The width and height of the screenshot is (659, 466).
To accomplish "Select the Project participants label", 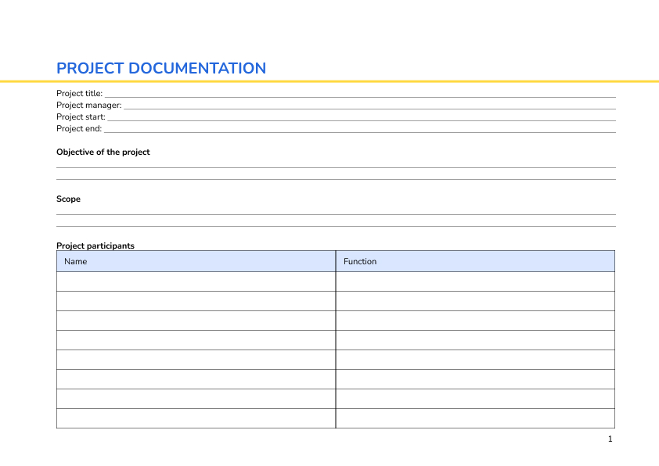I will click(x=95, y=246).
